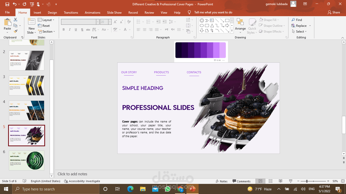Viewport: 346px width, 194px height.
Task: Click the Reset slide button
Action: 44,26
